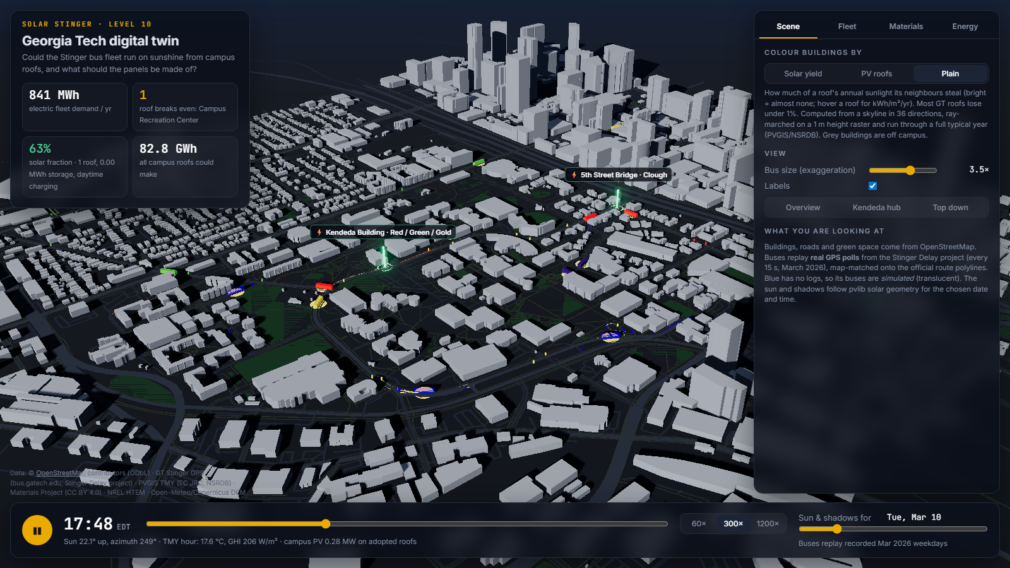Screen dimensions: 1010x568
Task: Colour buildings by PV roofs
Action: coord(877,74)
